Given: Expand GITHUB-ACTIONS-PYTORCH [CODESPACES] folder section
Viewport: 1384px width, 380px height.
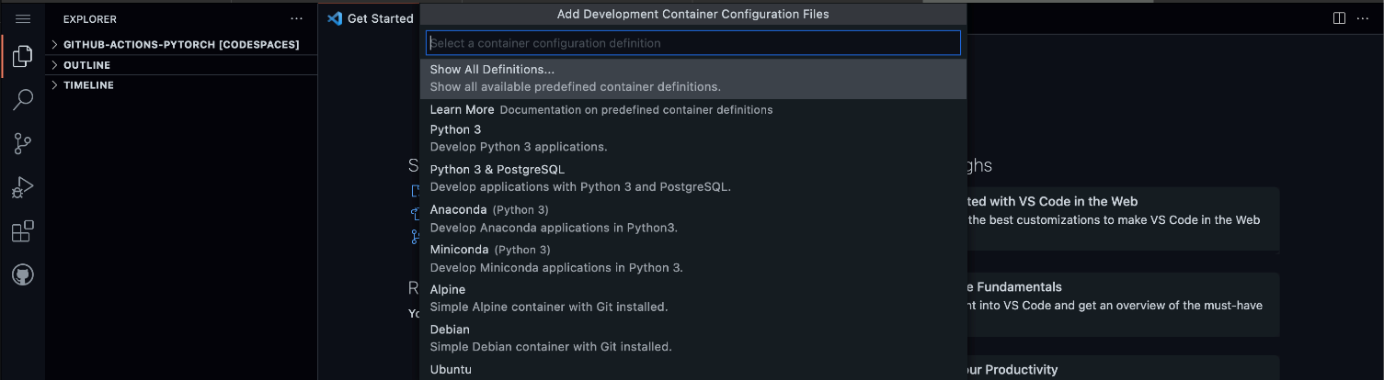Looking at the screenshot, I should (x=181, y=44).
